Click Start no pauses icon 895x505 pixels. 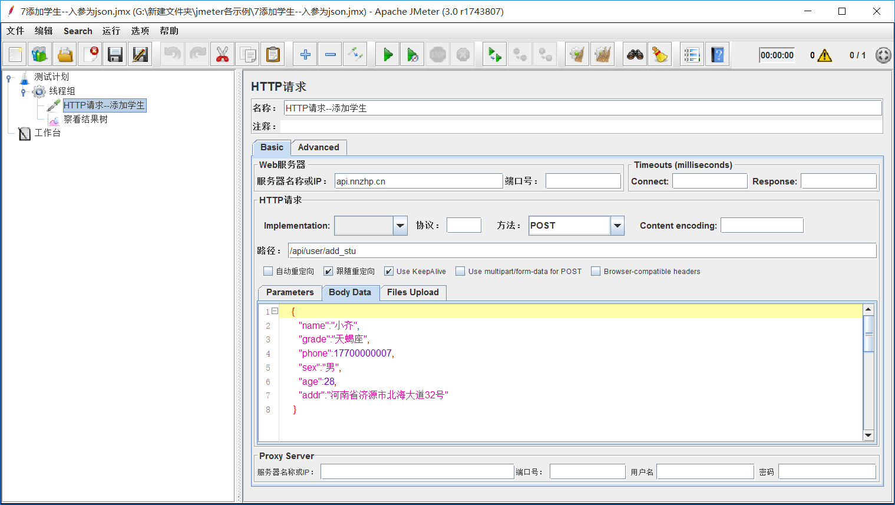[412, 55]
